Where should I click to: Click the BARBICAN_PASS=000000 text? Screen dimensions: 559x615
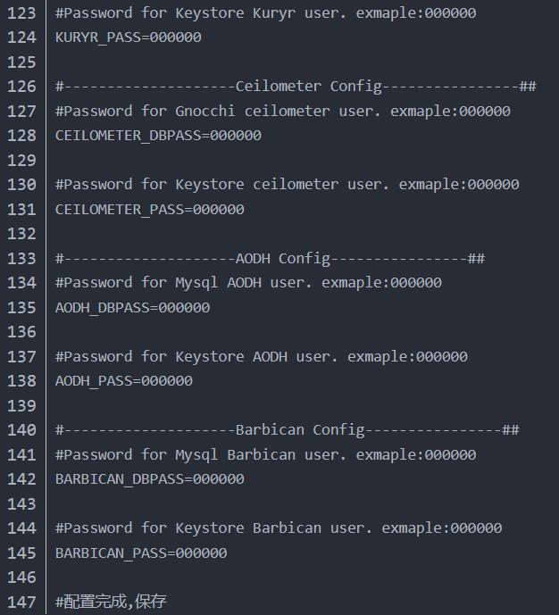pyautogui.click(x=141, y=553)
